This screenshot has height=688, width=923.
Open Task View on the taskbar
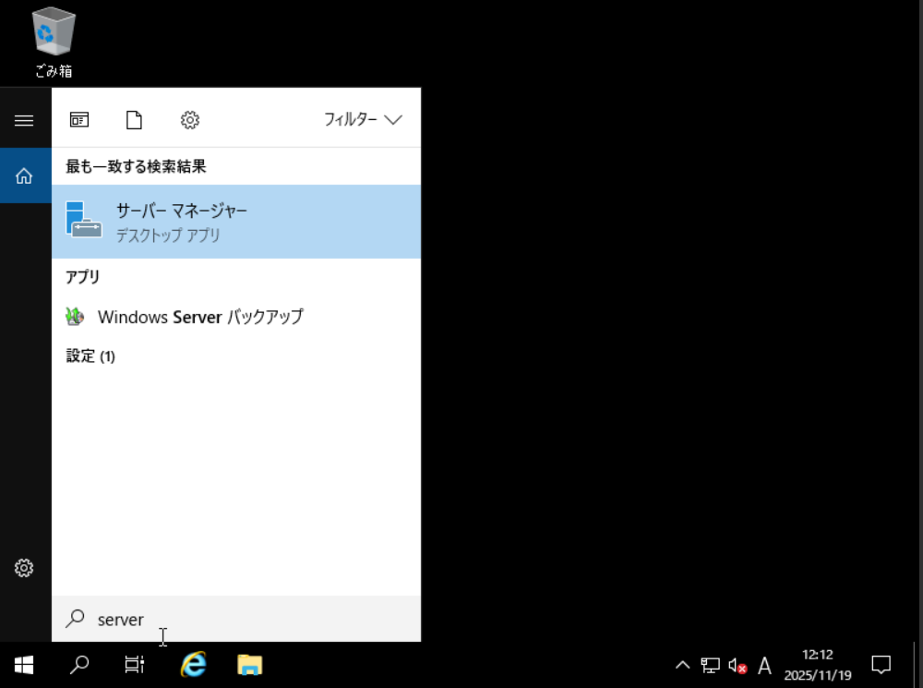(x=135, y=664)
